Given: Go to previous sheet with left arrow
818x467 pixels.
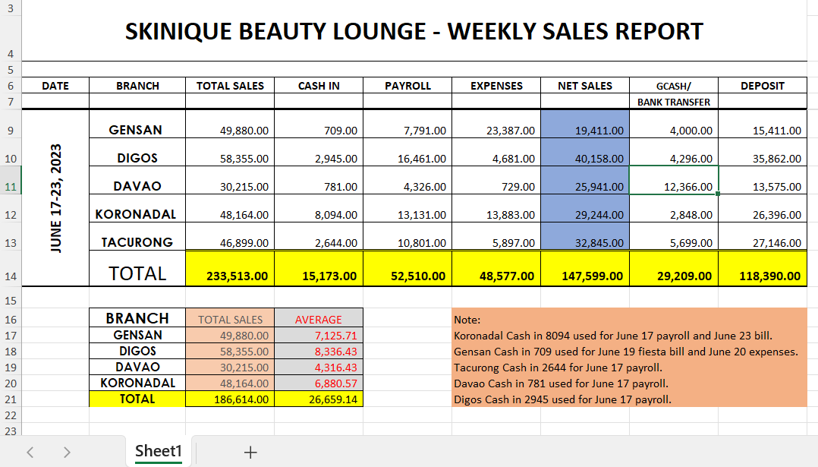Looking at the screenshot, I should coord(30,452).
